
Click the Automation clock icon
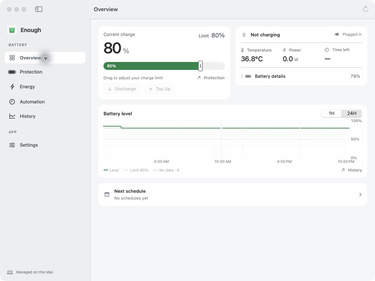point(12,102)
